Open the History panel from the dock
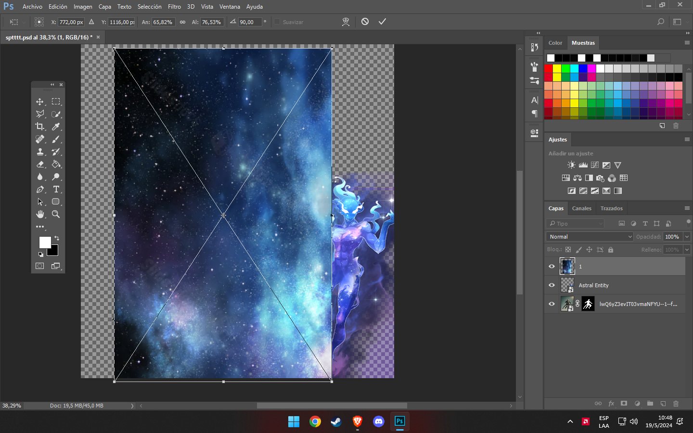693x433 pixels. (x=534, y=47)
